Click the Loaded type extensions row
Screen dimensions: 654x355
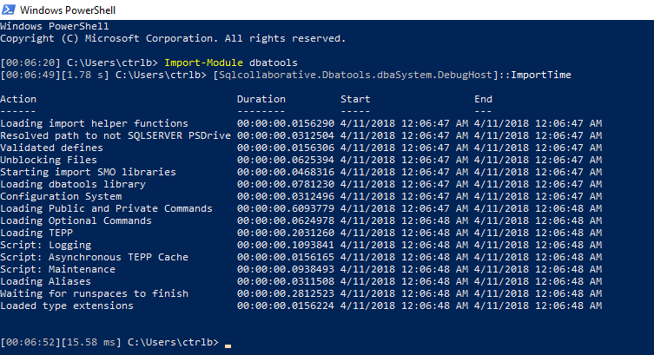pyautogui.click(x=67, y=306)
